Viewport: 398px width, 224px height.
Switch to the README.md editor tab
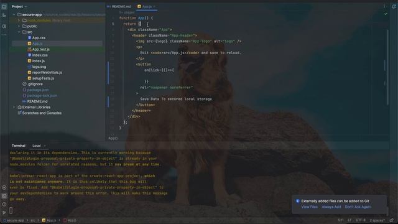click(119, 7)
